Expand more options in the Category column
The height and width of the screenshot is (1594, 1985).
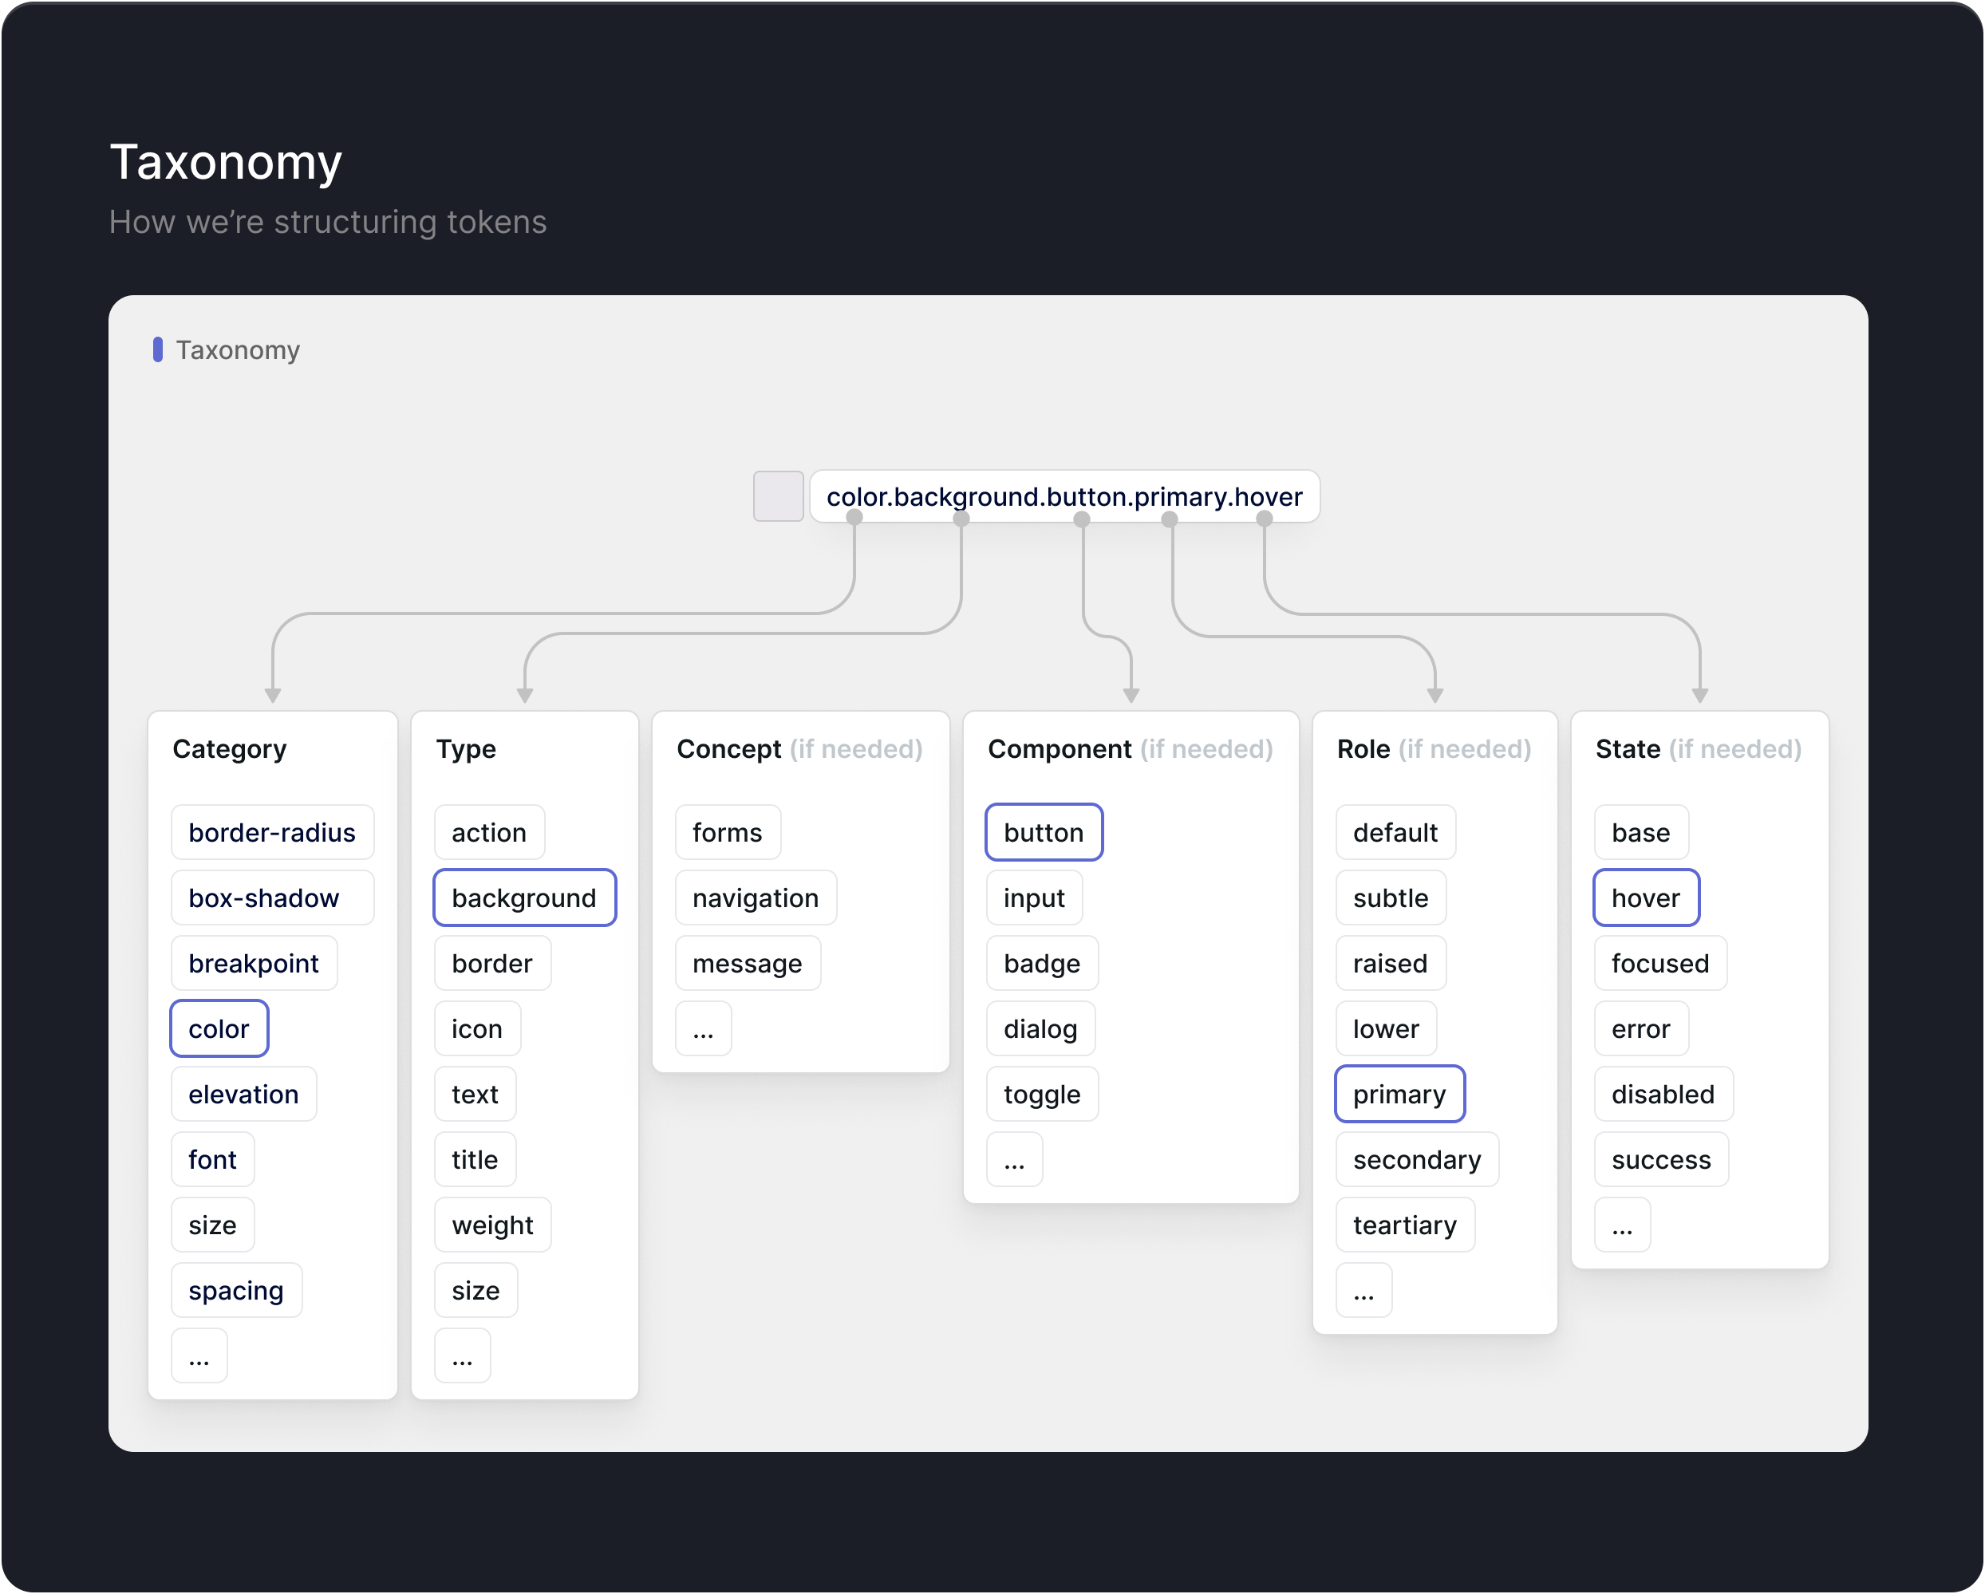199,1355
